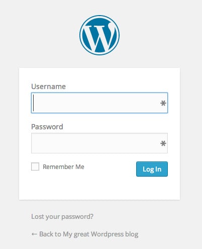Image resolution: width=202 pixels, height=249 pixels.
Task: Focus the Password input field
Action: click(x=99, y=143)
